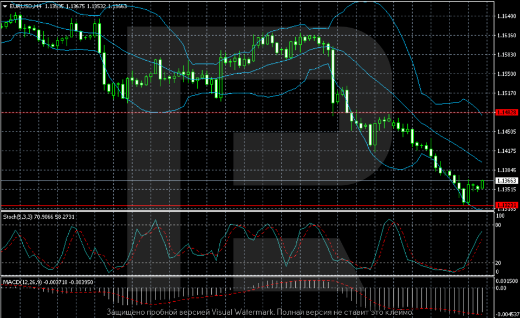Click the Stochastic values 70.9066 58.2731

point(54,217)
